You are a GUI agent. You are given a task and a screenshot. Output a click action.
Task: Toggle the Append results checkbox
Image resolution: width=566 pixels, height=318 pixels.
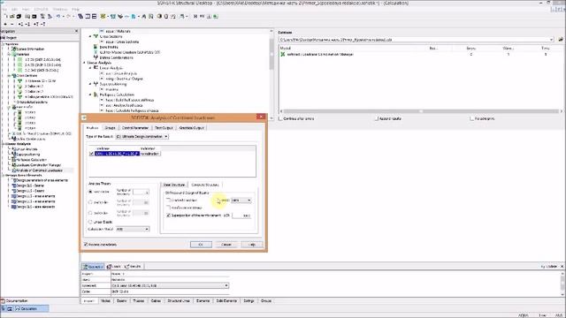tap(377, 118)
